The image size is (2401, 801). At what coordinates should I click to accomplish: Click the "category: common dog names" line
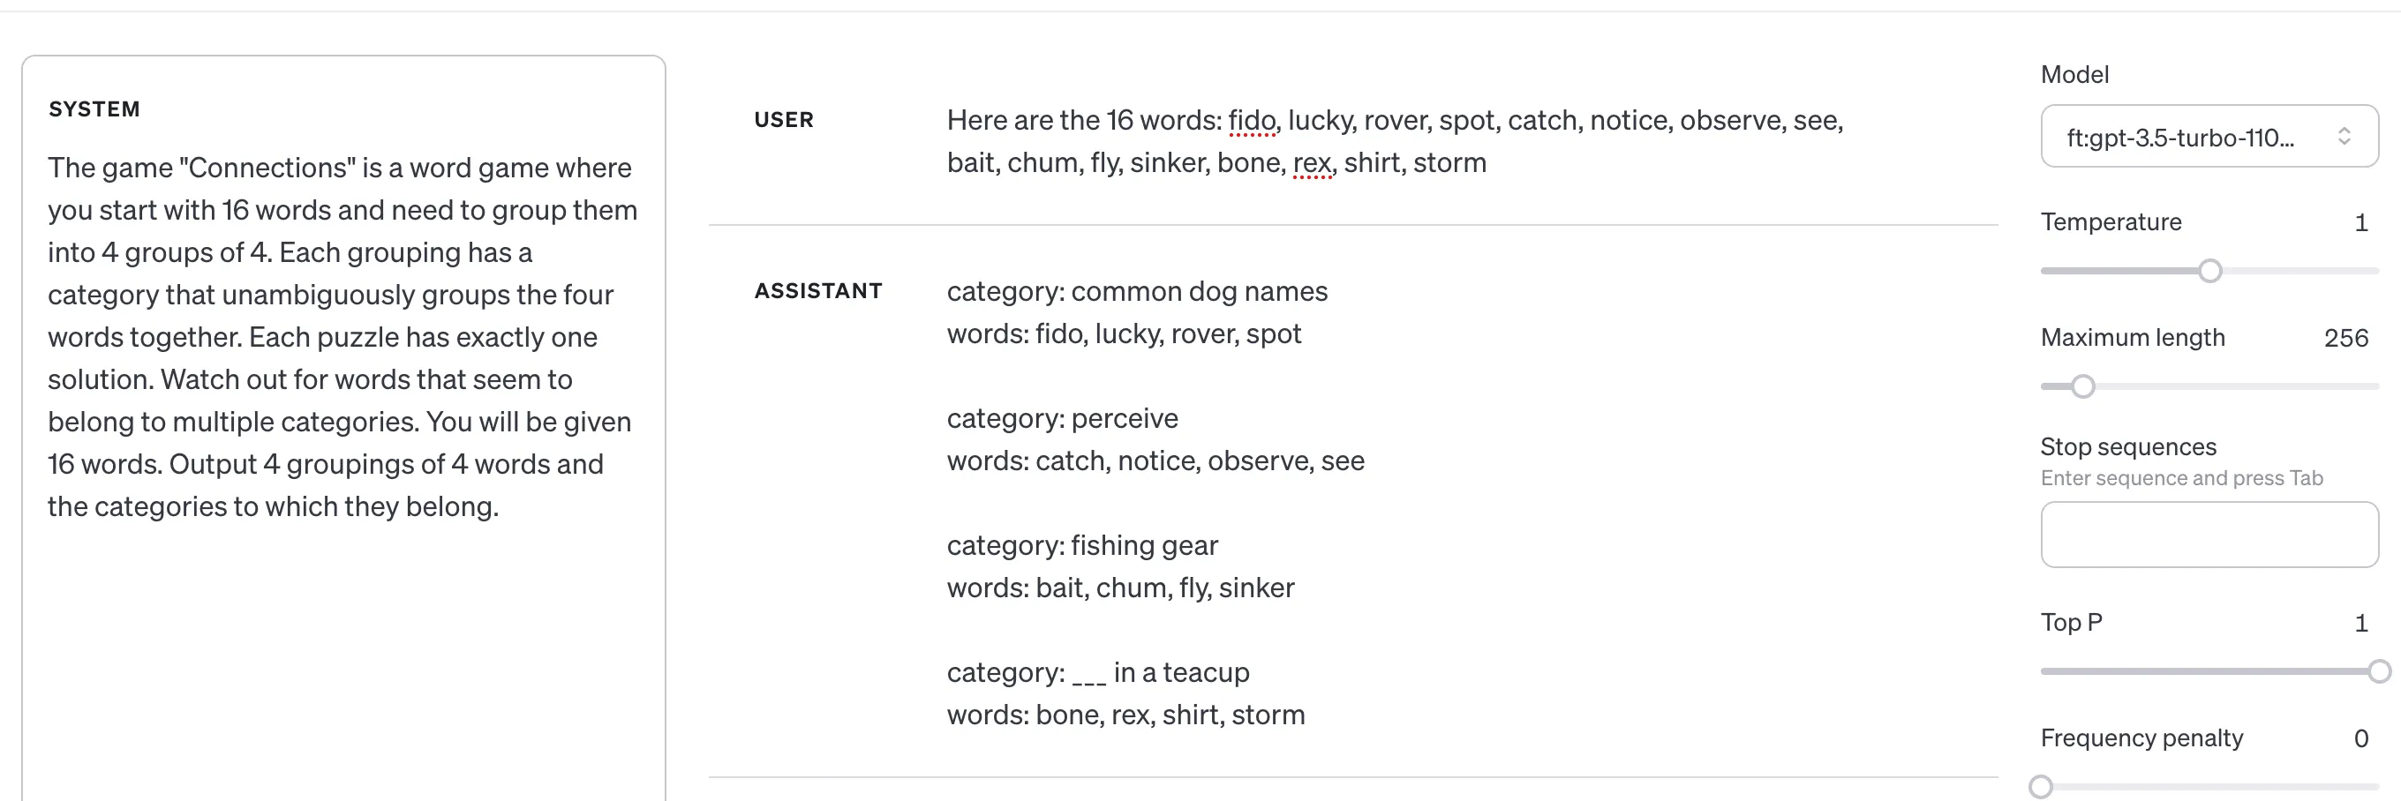(1136, 293)
